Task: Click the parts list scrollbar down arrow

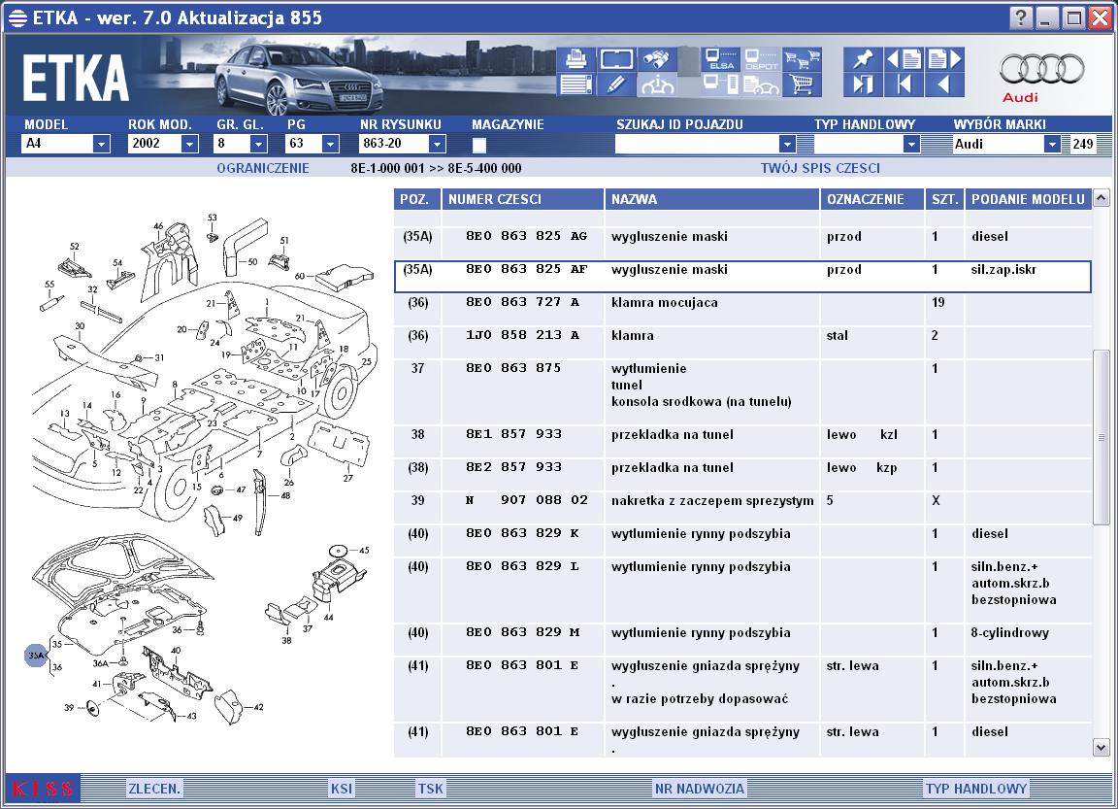Action: pyautogui.click(x=1101, y=748)
